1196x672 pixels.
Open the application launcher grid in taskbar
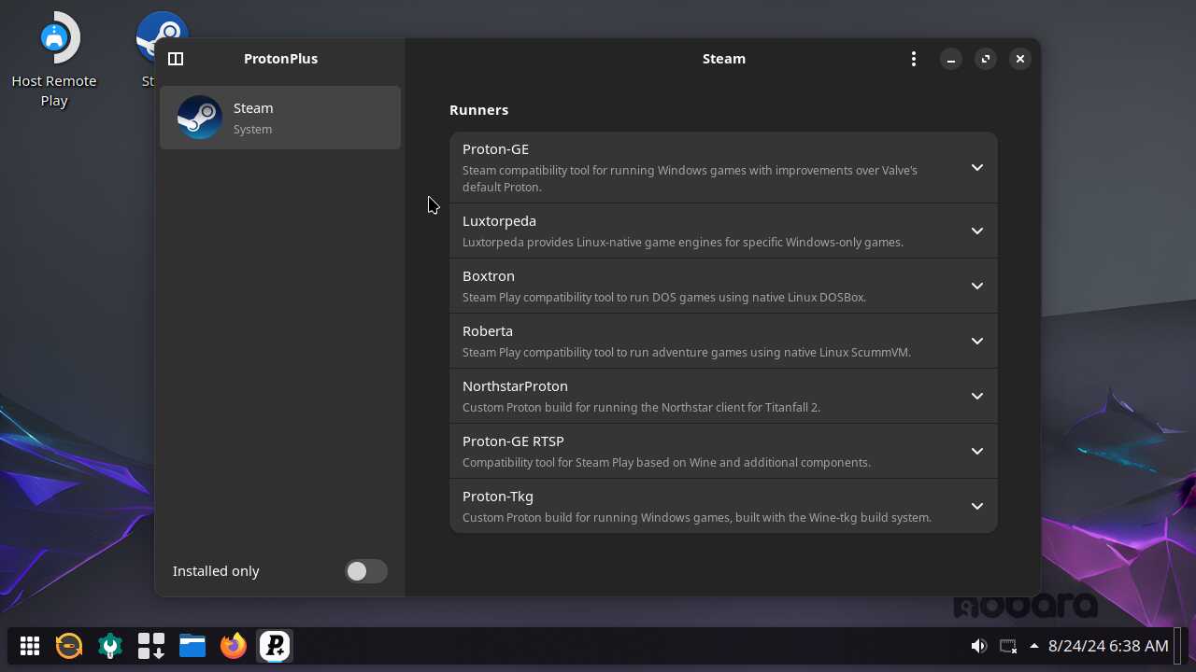[x=30, y=646]
